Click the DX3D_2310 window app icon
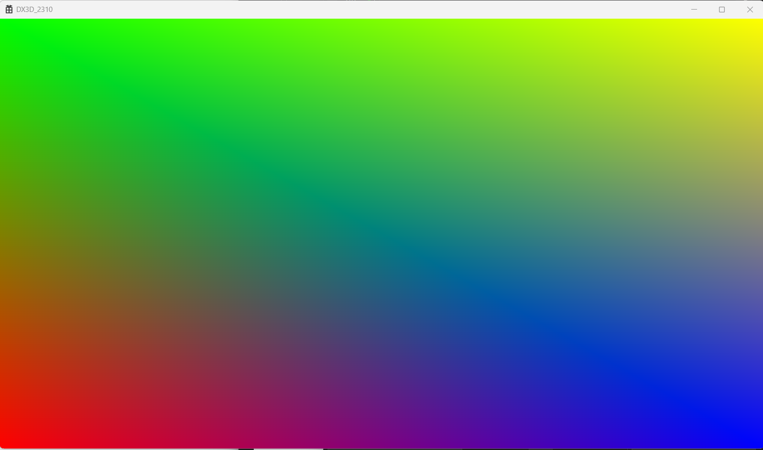763x450 pixels. [x=9, y=10]
